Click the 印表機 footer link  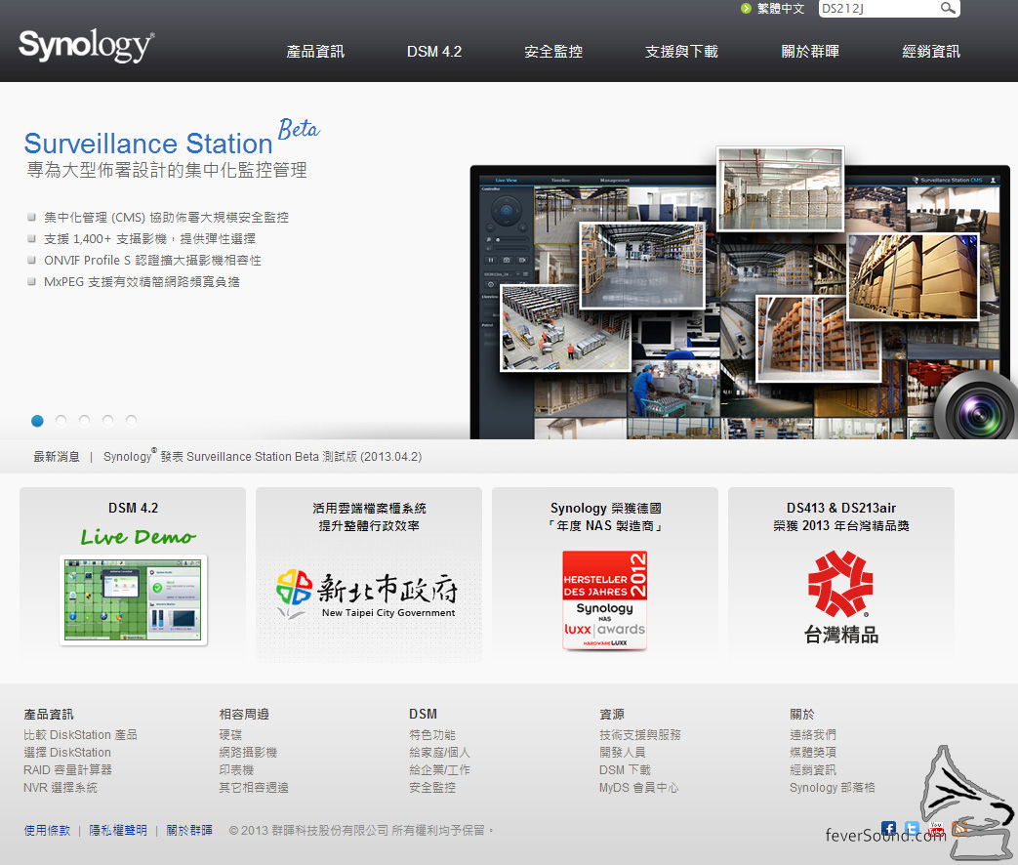point(236,769)
